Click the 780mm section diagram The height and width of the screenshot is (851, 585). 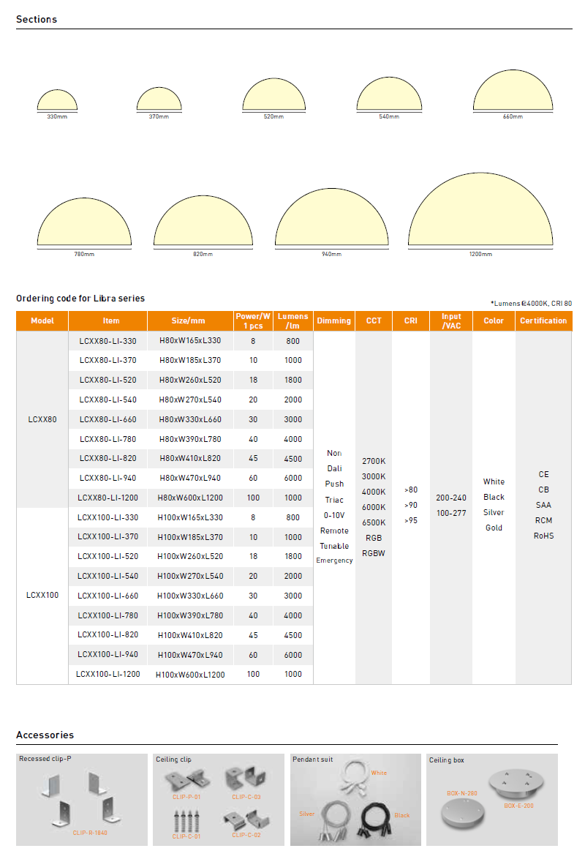point(84,223)
